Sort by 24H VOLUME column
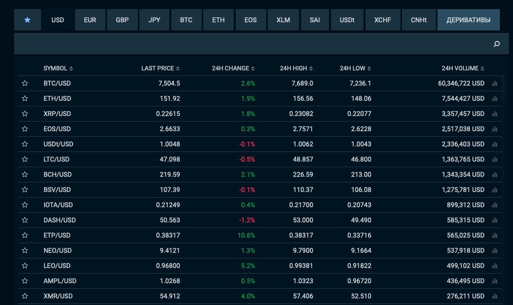The width and height of the screenshot is (513, 305). tap(463, 68)
